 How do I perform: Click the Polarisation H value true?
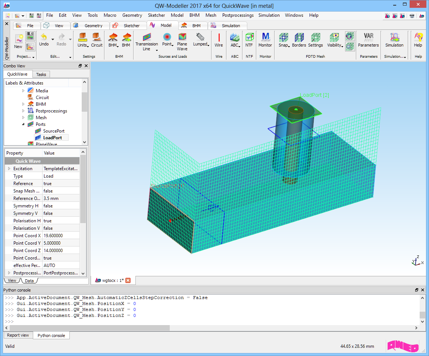[x=61, y=221]
